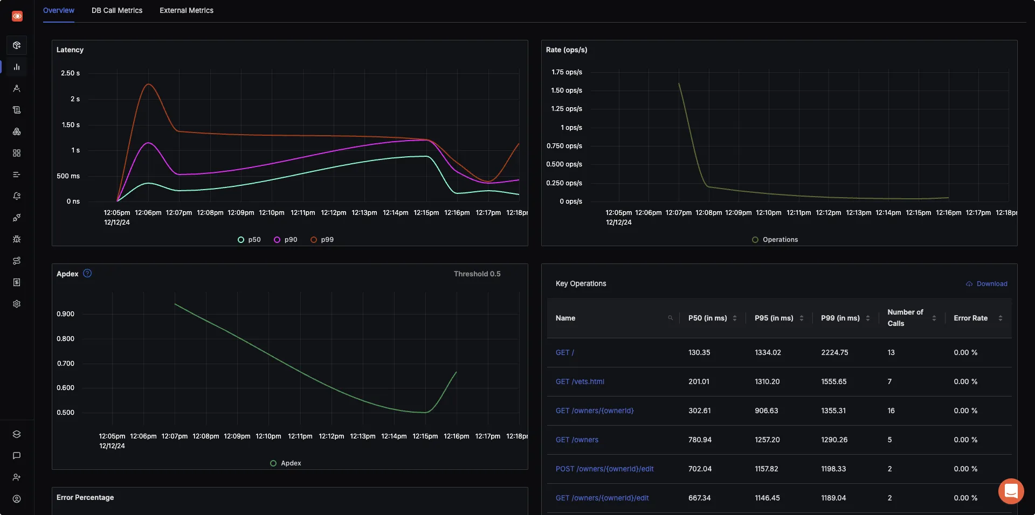Viewport: 1035px width, 515px height.
Task: Click the layers icon near sidebar bottom
Action: point(17,434)
